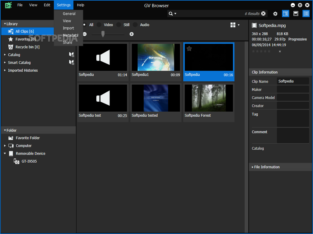Toggle the left library panel view button
Screen dimensions: 313x234
pyautogui.click(x=286, y=13)
